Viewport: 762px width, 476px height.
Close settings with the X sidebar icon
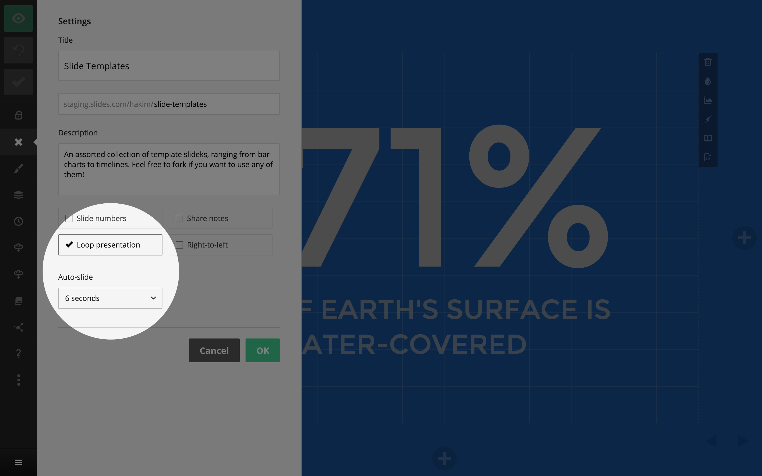point(18,142)
